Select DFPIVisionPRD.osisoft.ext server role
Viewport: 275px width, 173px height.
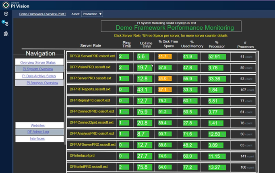tap(90, 67)
